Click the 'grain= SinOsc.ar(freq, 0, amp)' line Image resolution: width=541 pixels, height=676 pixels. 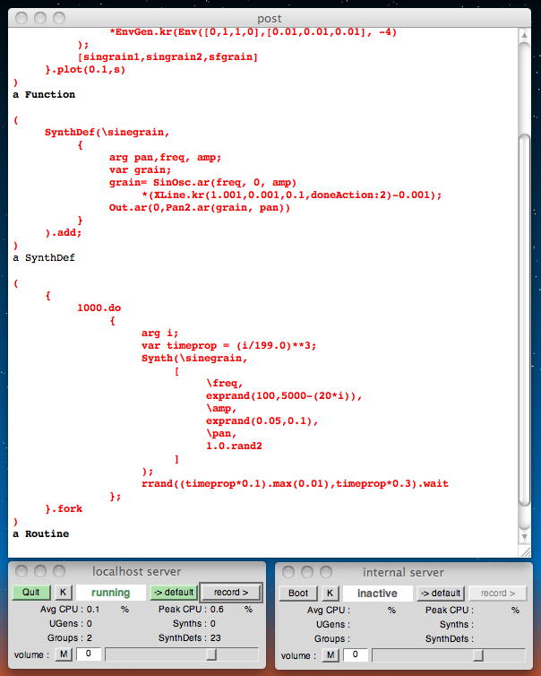coord(202,182)
